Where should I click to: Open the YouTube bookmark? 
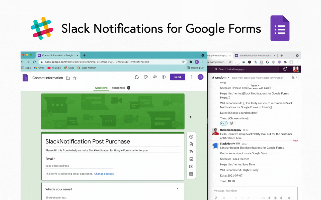tap(54, 68)
